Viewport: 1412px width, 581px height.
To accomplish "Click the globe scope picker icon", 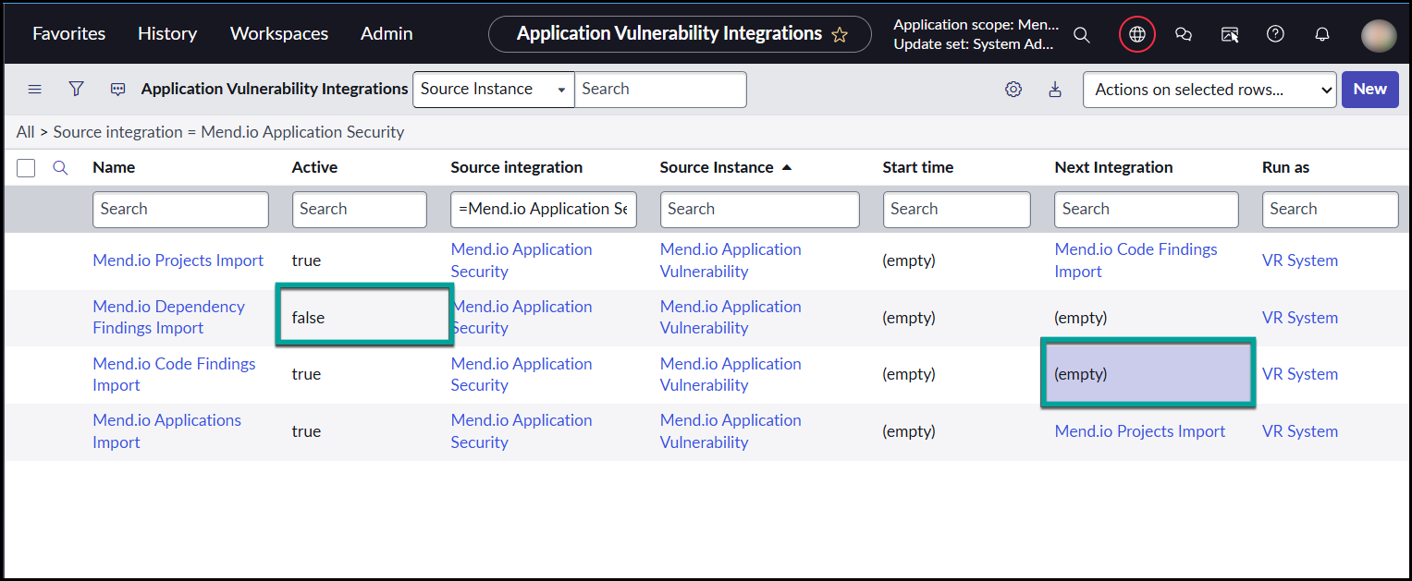I will tap(1137, 34).
